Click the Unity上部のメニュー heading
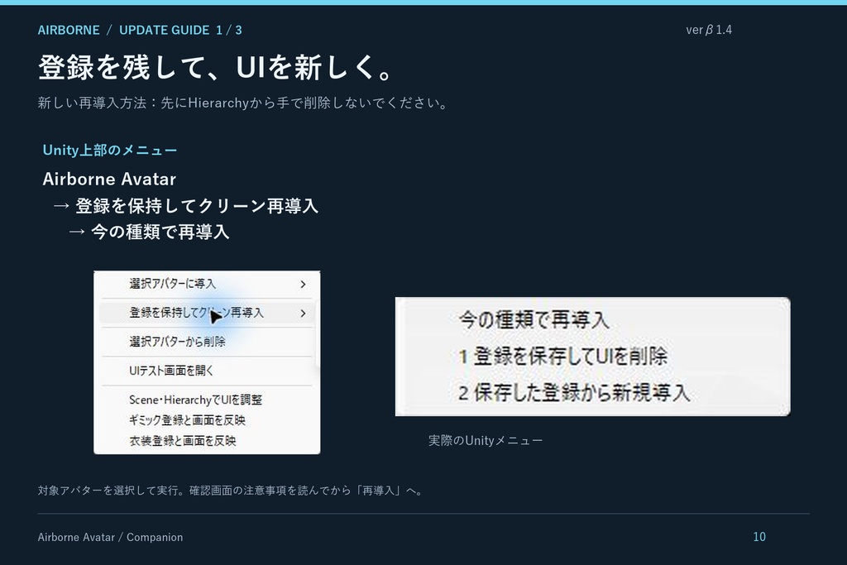 pyautogui.click(x=110, y=151)
